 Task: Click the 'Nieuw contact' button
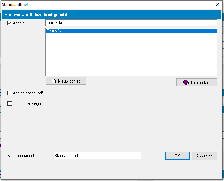tap(66, 81)
